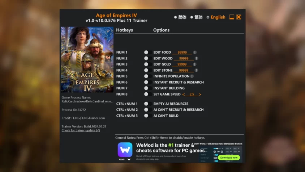Toggle the Edit Gold cheat switch
Screen dimensions: 305x172
[148, 64]
